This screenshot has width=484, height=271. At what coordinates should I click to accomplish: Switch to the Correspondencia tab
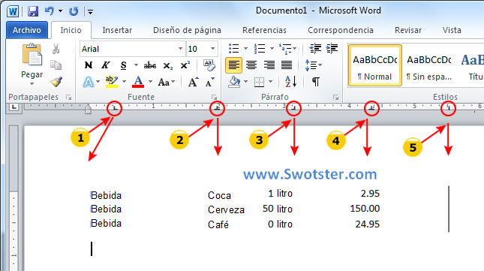click(x=341, y=30)
